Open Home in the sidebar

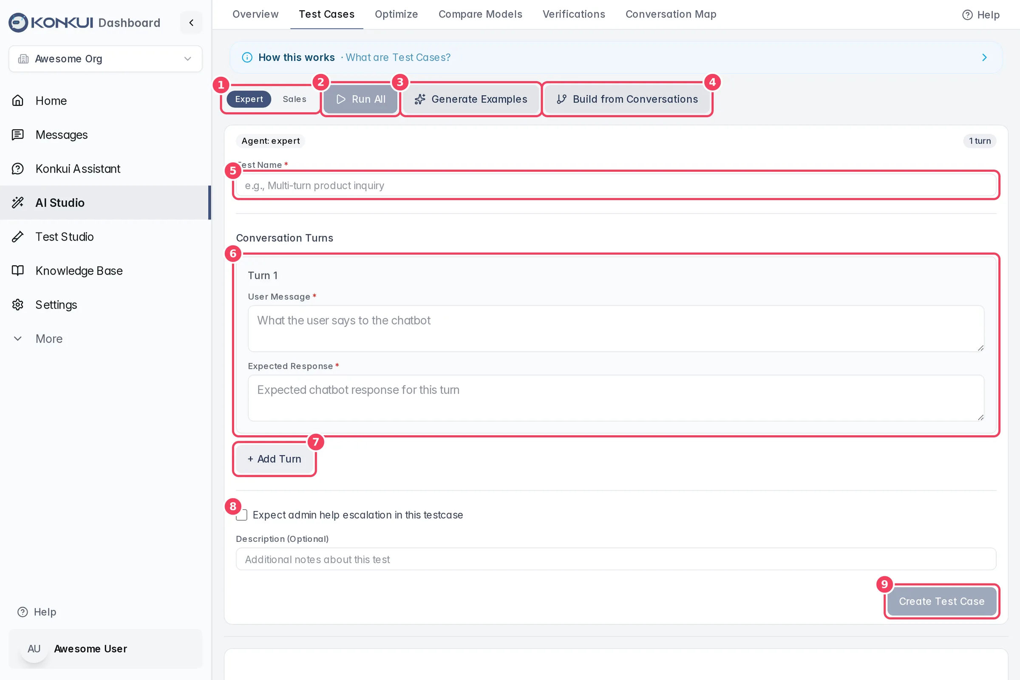coord(105,101)
